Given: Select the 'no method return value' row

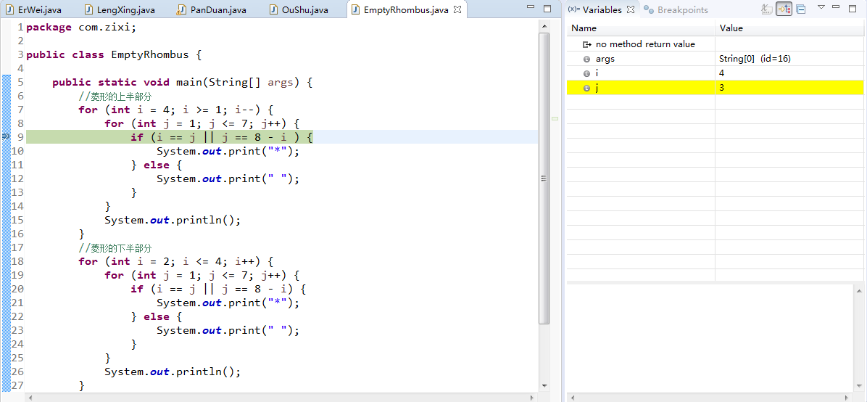Looking at the screenshot, I should (715, 44).
